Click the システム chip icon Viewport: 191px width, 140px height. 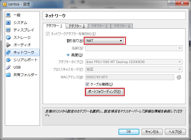coord(8,23)
